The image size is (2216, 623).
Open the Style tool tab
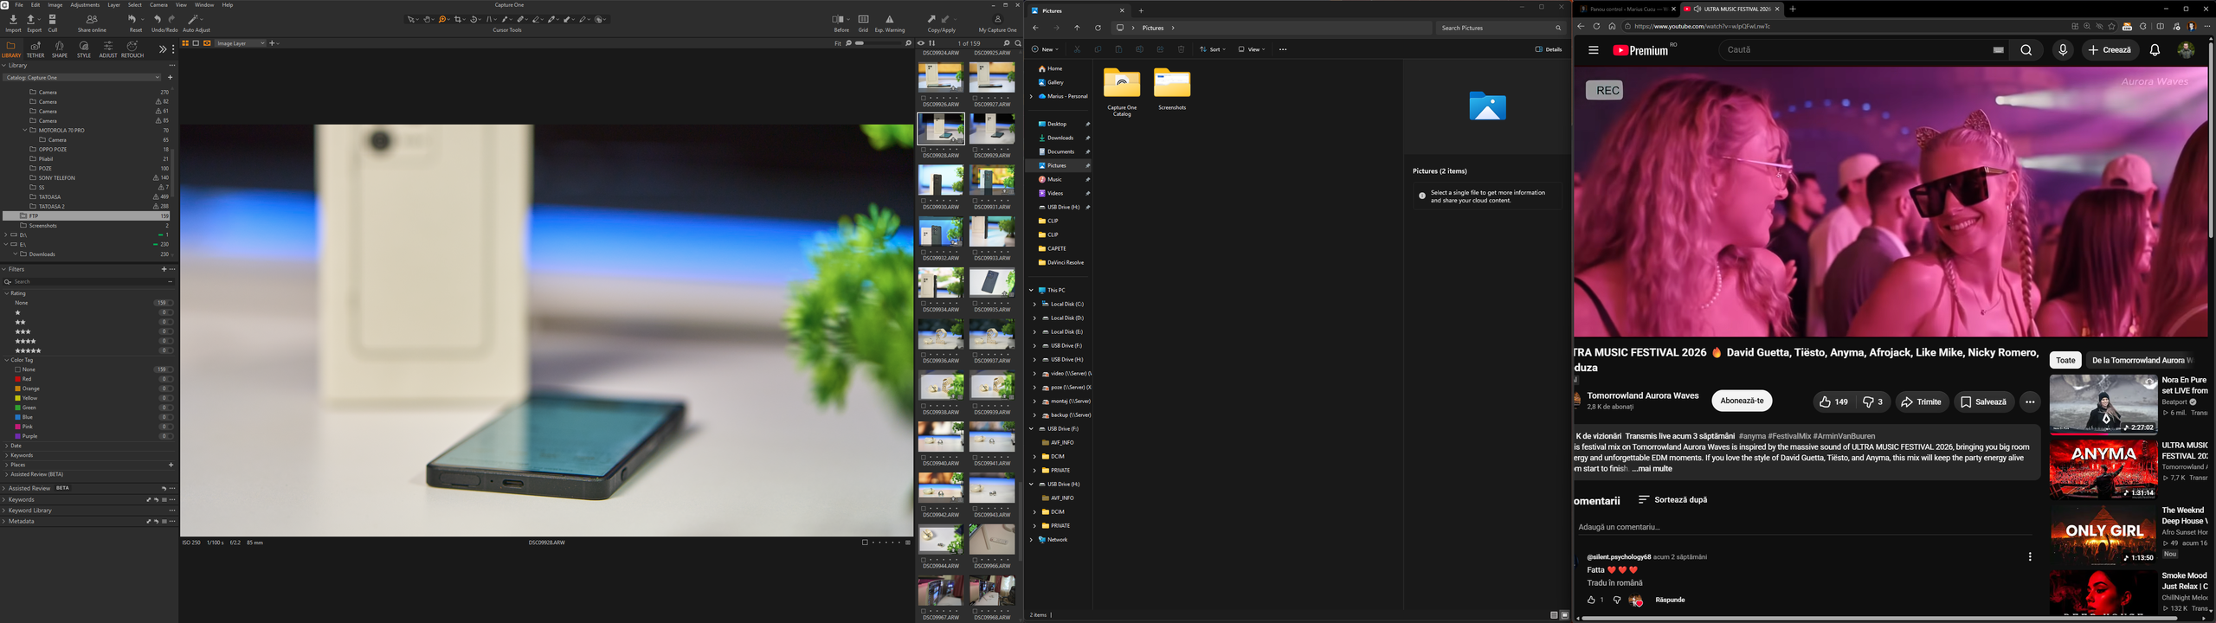pyautogui.click(x=84, y=49)
